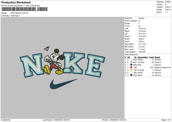Click the Stops value 7

pos(139,23)
